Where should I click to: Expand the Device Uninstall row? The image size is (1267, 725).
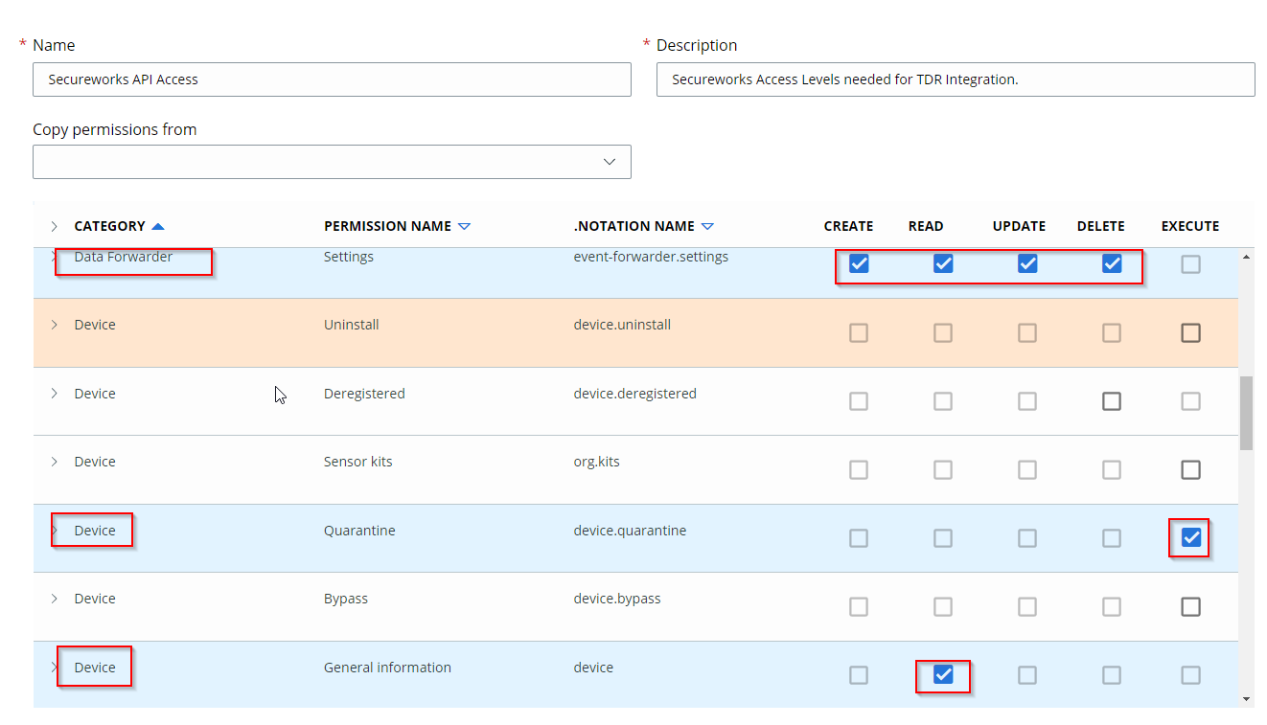point(54,325)
